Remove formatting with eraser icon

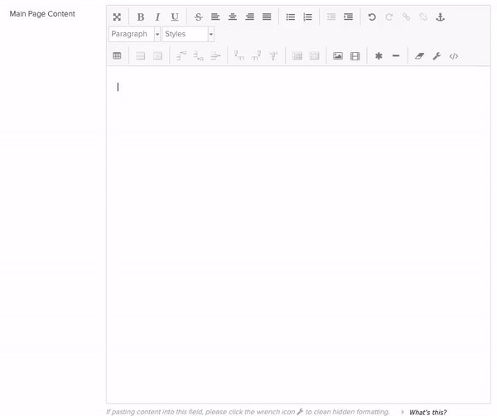click(419, 56)
